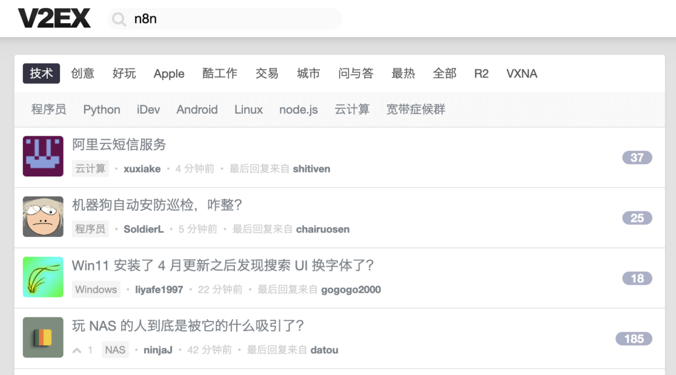
Task: Open the 好玩 tab
Action: click(124, 73)
